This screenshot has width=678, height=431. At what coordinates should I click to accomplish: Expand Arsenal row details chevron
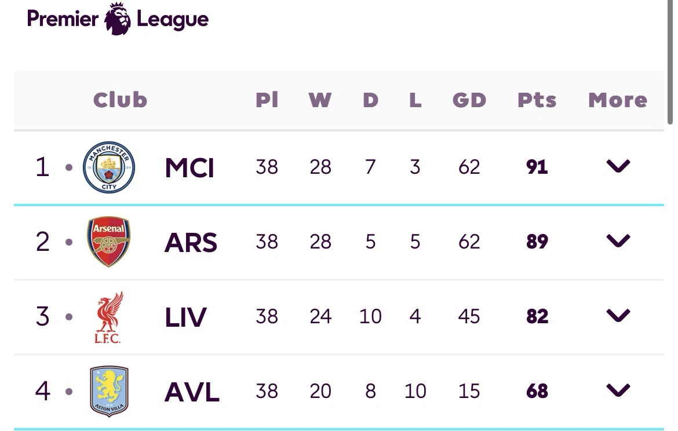coord(618,241)
